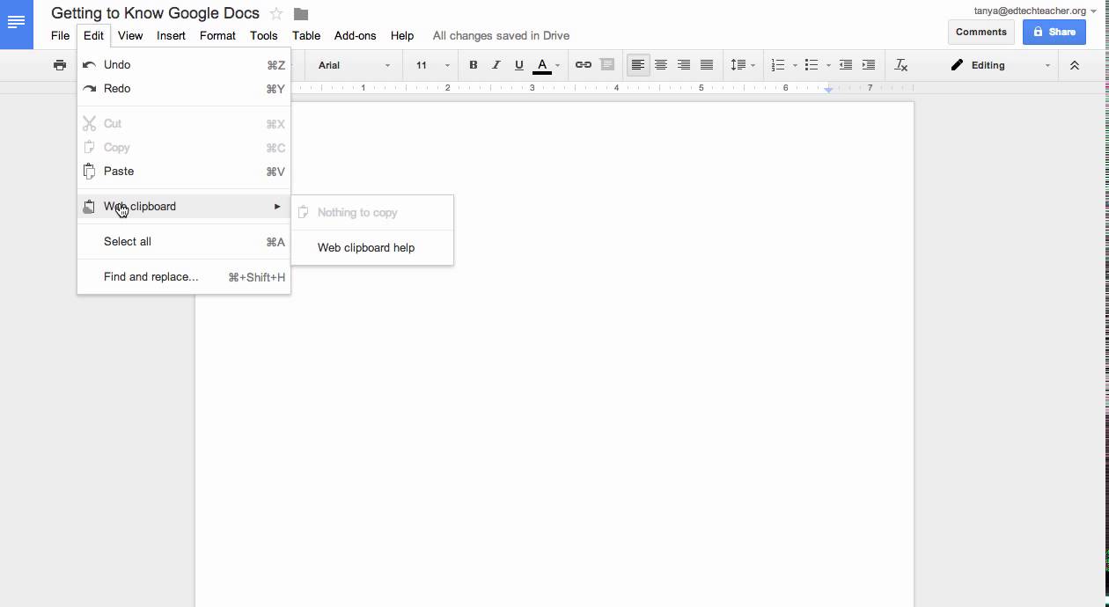1109x607 pixels.
Task: Select Justify alignment
Action: pyautogui.click(x=707, y=65)
